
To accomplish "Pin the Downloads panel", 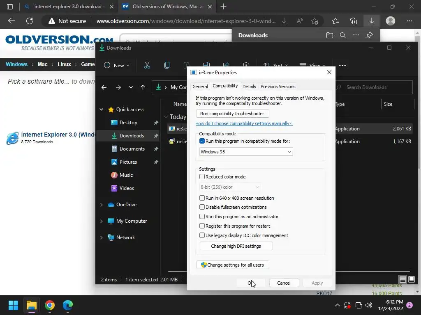I will 370,35.
